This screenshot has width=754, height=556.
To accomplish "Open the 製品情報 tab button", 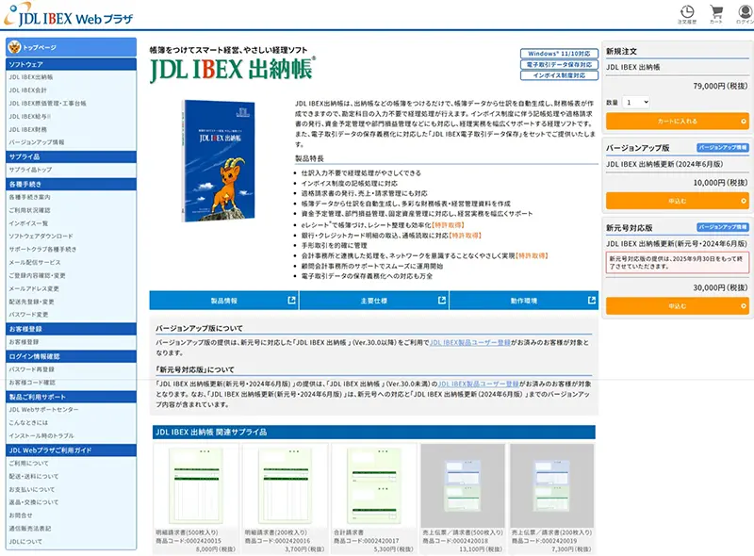I will pyautogui.click(x=224, y=300).
